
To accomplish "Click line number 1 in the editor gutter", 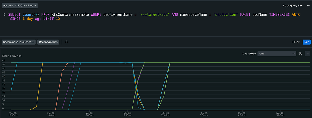I will click(x=5, y=15).
